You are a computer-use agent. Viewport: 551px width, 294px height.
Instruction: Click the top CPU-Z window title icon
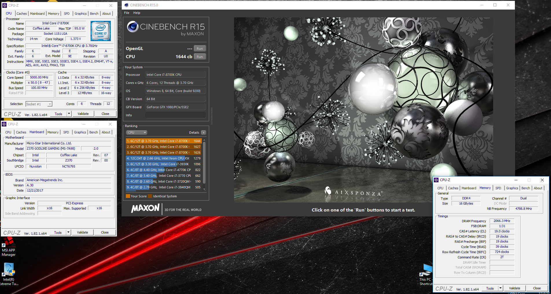(4, 5)
